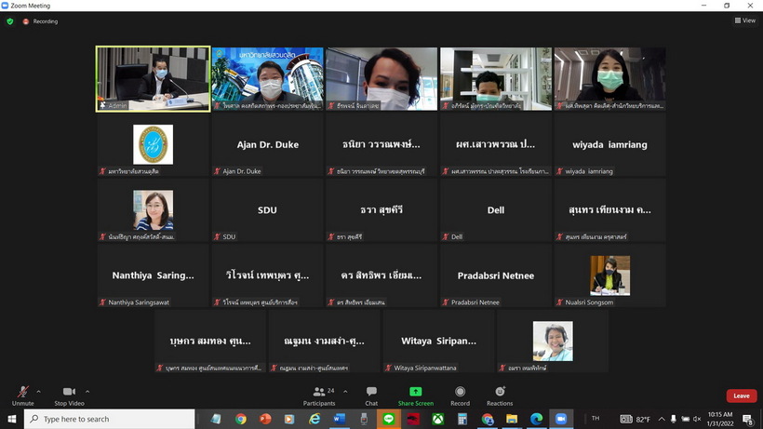The height and width of the screenshot is (429, 763).
Task: Select the tile with the university seal logo
Action: coord(154,144)
